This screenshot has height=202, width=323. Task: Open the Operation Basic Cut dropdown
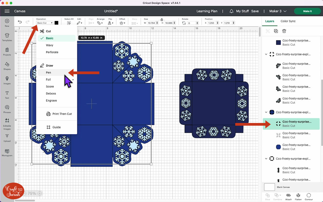[45, 23]
